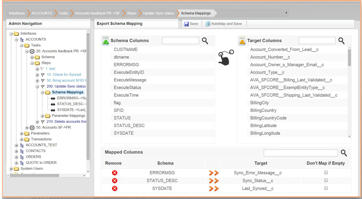Viewport: 362px width, 199px height.
Task: Click the Target Columns search magnifier icon
Action: pos(341,41)
